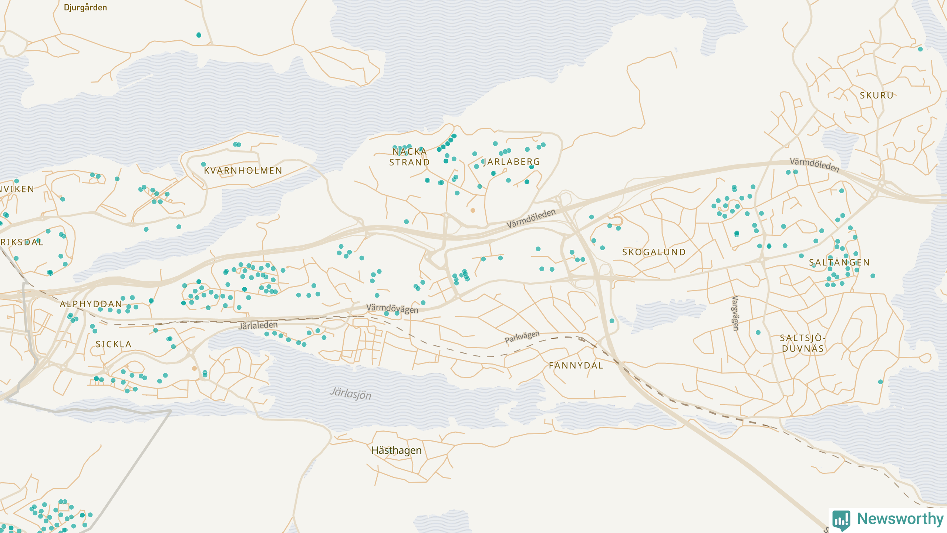Click the Parkvägen street label

point(522,336)
